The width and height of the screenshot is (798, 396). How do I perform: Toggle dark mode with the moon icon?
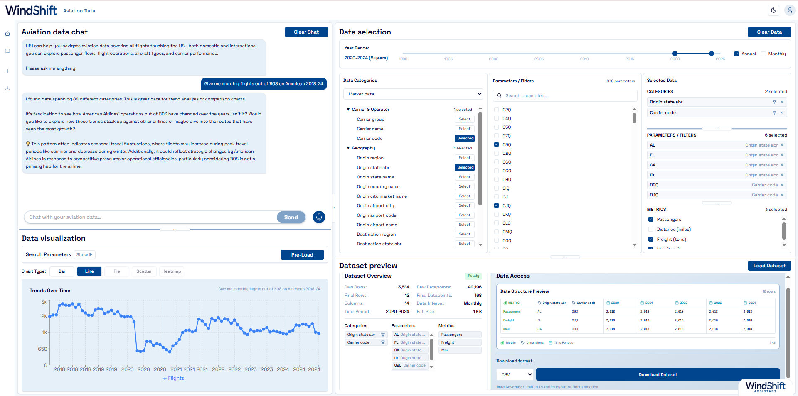click(773, 10)
